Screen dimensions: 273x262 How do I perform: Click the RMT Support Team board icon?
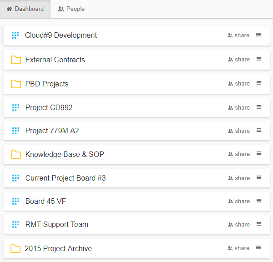tap(15, 224)
